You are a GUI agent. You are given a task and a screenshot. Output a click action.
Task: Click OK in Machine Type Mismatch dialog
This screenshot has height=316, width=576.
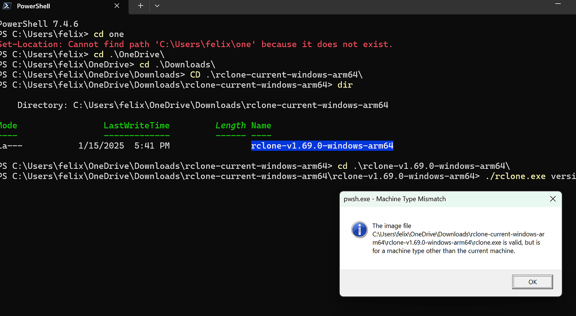(532, 282)
